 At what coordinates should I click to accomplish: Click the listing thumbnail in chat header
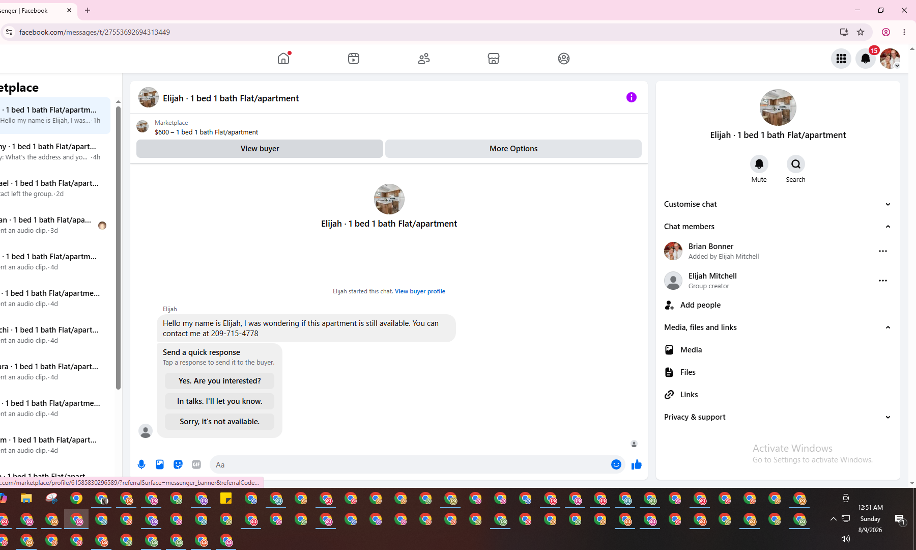[149, 97]
